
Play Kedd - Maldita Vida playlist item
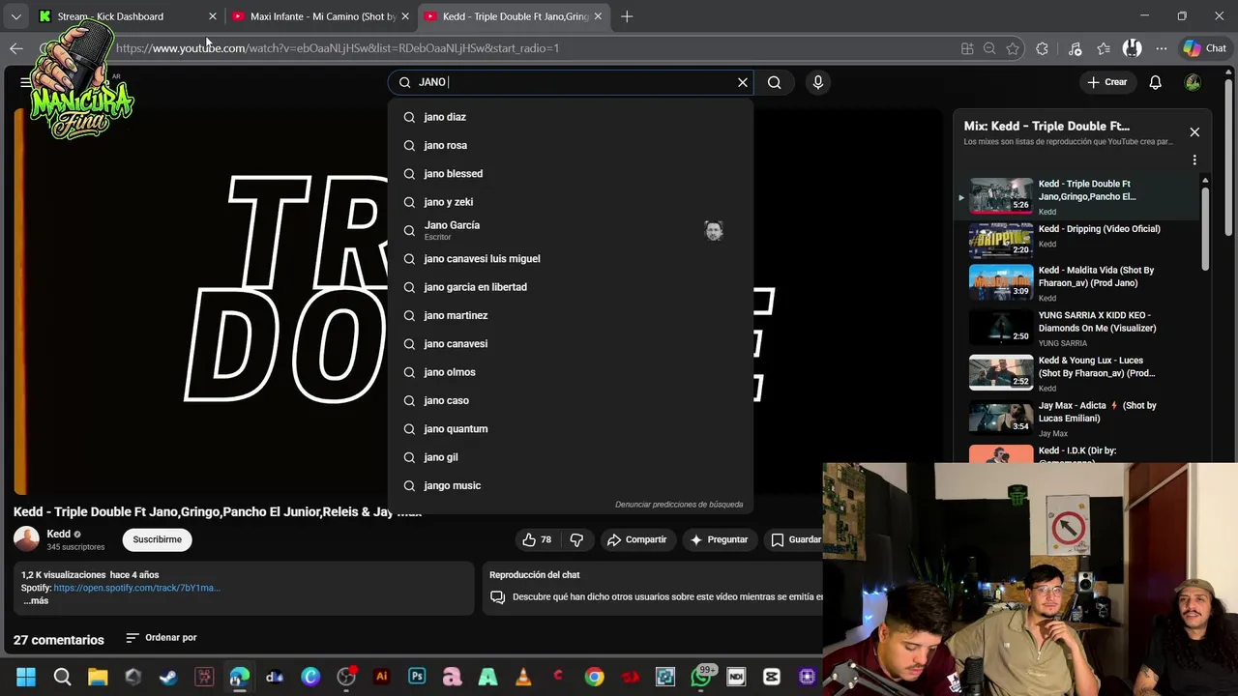tap(1083, 282)
